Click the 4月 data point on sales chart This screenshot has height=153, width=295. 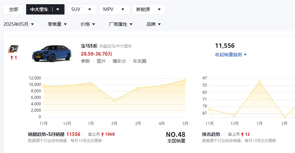162,86
